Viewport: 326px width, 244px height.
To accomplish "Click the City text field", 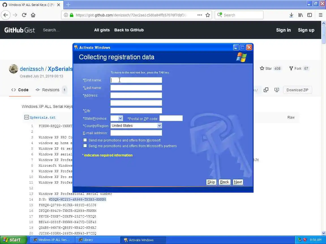I will pos(136,110).
